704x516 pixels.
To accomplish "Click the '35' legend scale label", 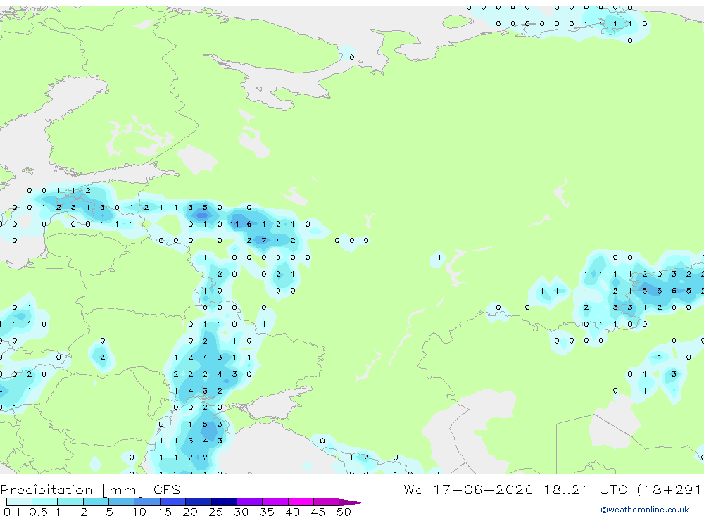I will [x=267, y=512].
